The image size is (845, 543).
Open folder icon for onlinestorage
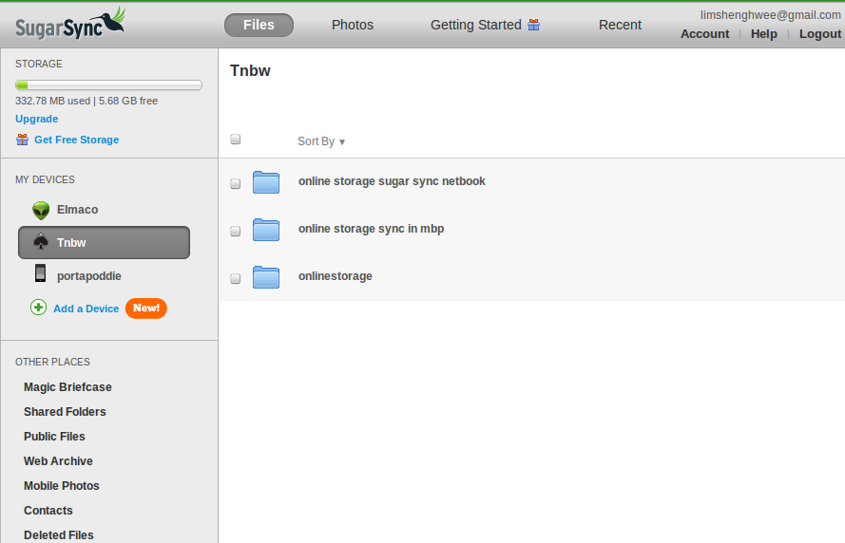[266, 277]
